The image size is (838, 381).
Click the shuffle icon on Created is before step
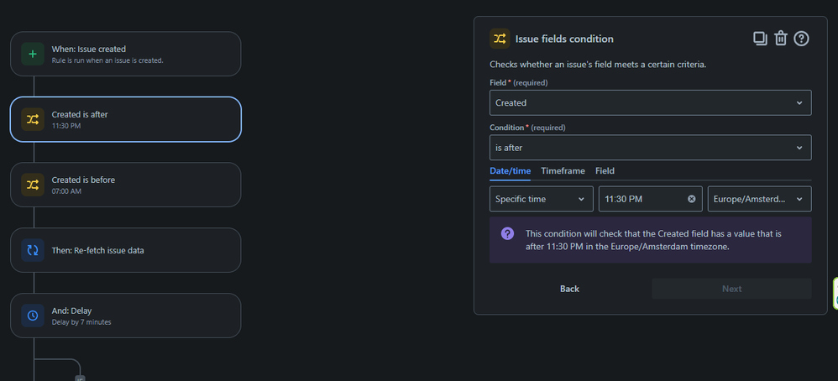(x=33, y=185)
